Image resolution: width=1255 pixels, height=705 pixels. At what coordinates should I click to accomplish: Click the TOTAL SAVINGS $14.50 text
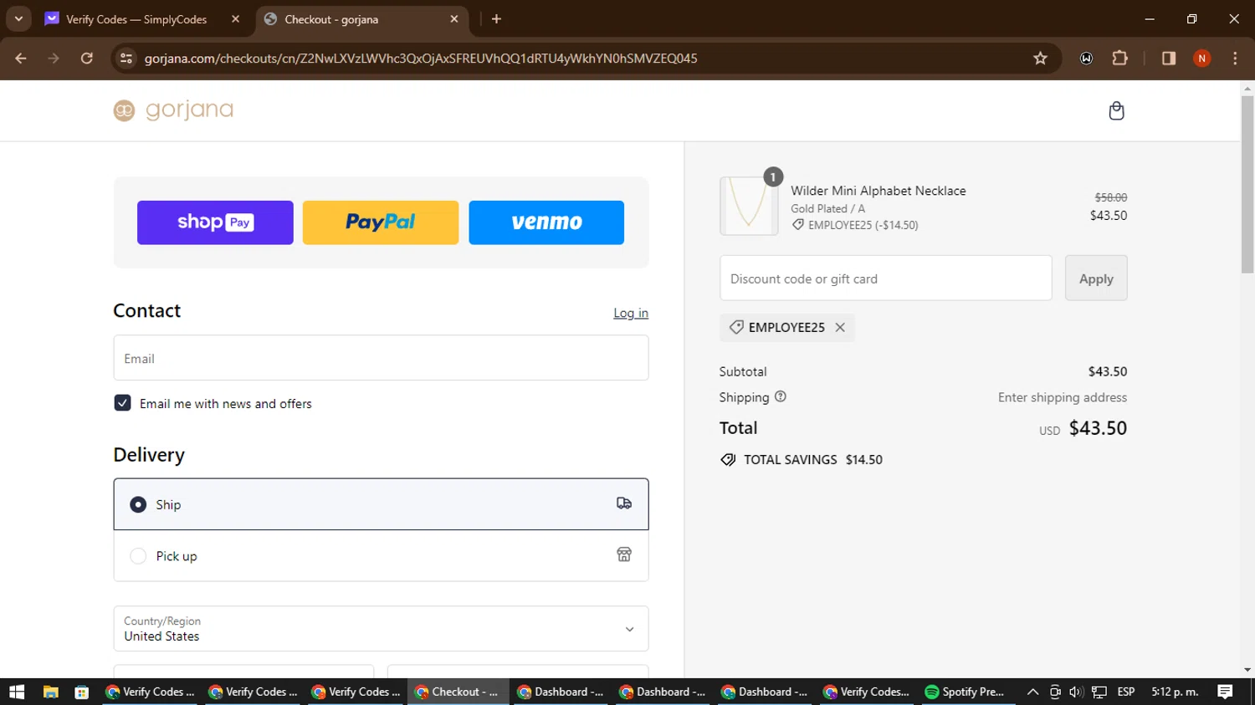point(812,460)
